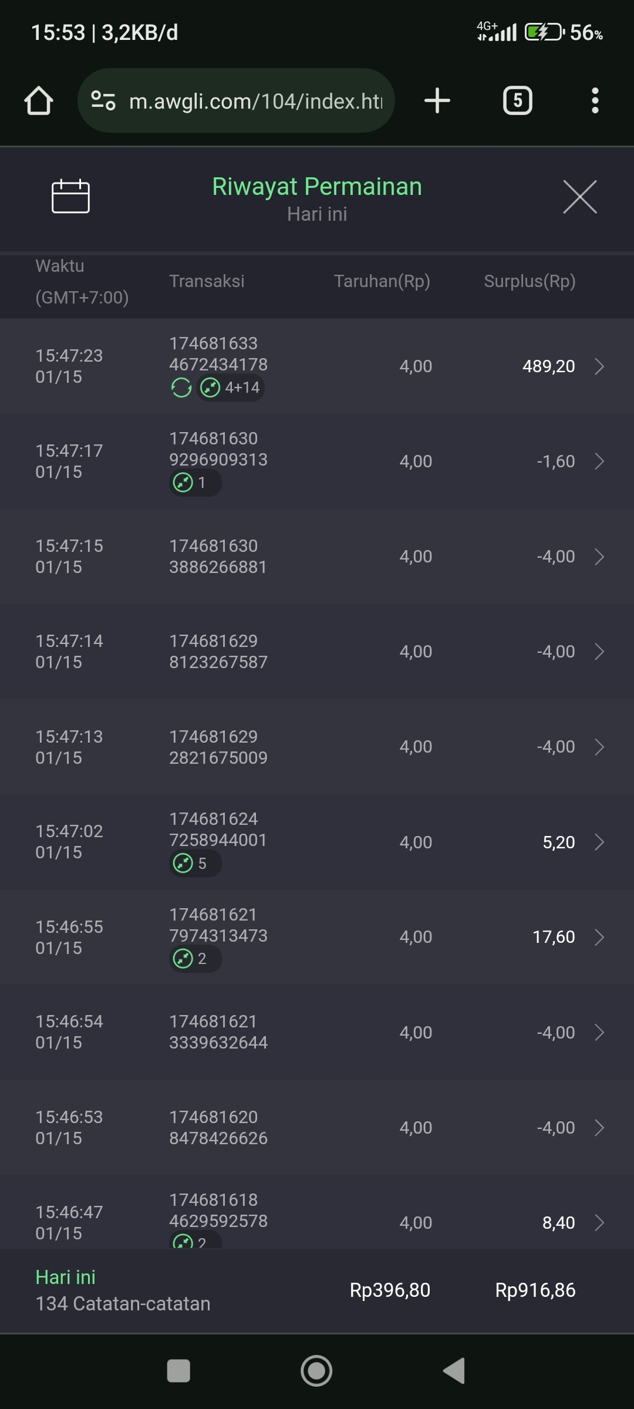The image size is (634, 1409).
Task: Expand the -1,60 surplus transaction row
Action: pos(599,461)
